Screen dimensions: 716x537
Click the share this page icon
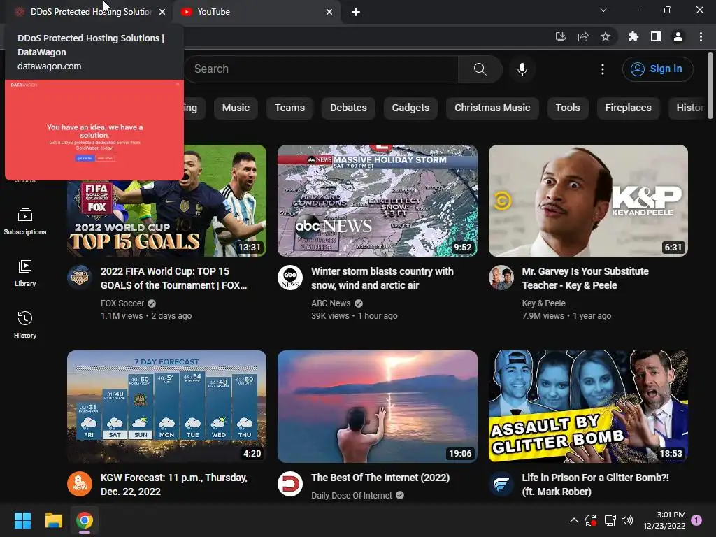(x=582, y=36)
